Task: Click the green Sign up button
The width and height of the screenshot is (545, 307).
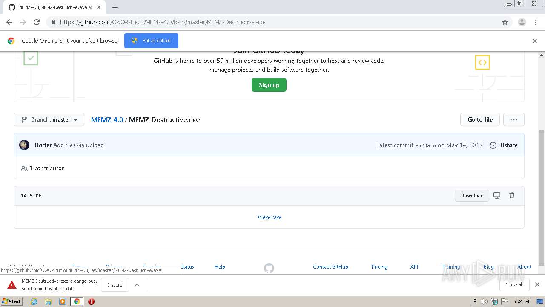Action: [269, 85]
